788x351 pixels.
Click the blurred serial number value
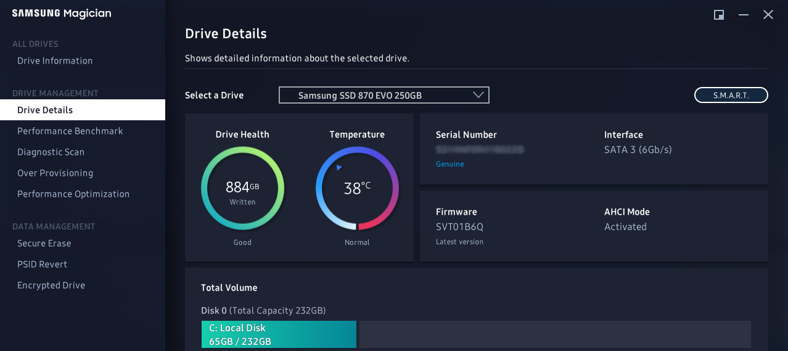(480, 149)
